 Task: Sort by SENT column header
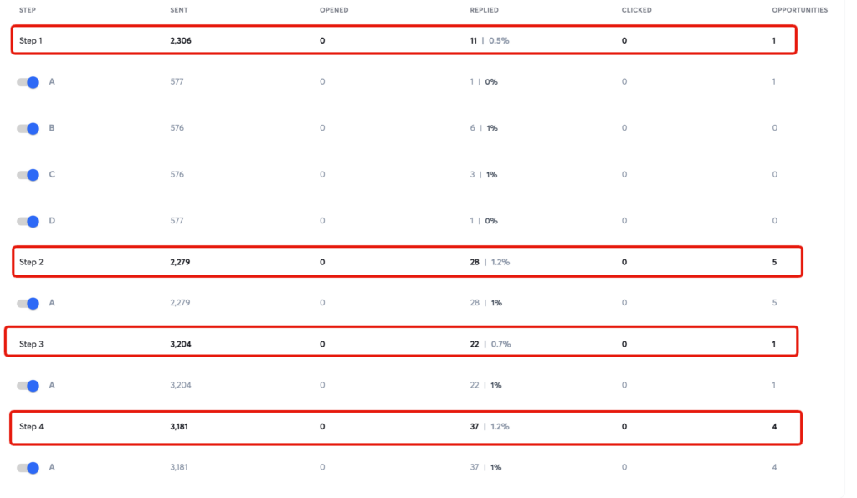179,10
